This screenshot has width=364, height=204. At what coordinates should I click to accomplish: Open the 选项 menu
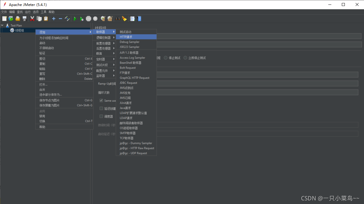(36, 12)
